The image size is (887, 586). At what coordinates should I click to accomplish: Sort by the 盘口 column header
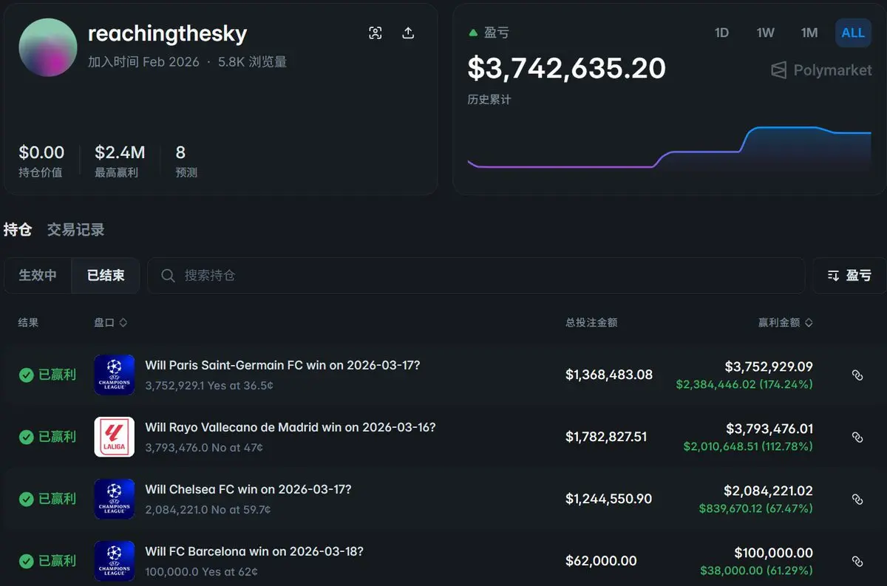(x=111, y=323)
